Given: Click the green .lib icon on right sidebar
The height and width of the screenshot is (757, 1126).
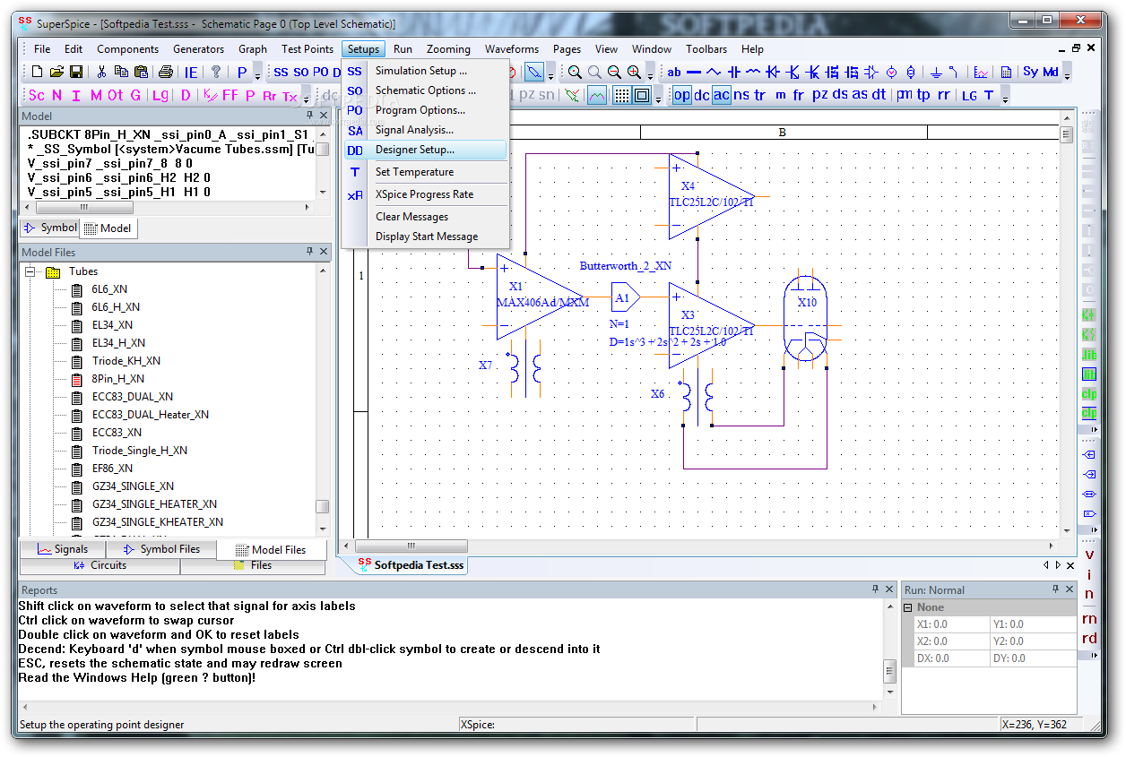Looking at the screenshot, I should (1088, 355).
